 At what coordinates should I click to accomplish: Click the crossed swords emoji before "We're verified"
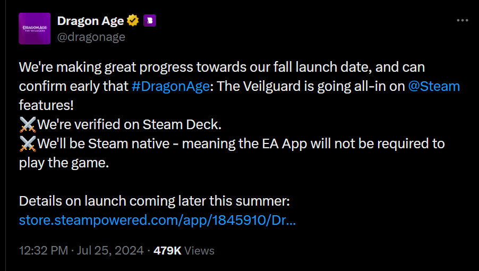click(x=27, y=125)
